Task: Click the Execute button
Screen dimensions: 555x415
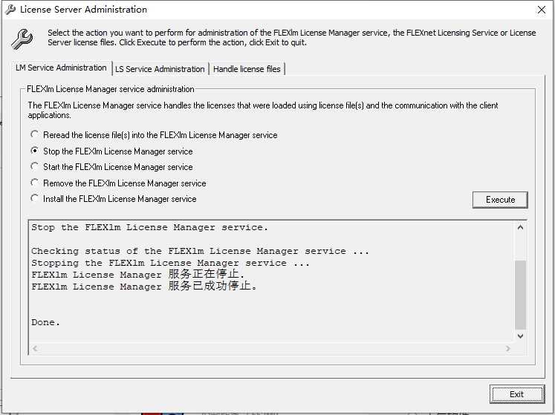Action: 500,200
